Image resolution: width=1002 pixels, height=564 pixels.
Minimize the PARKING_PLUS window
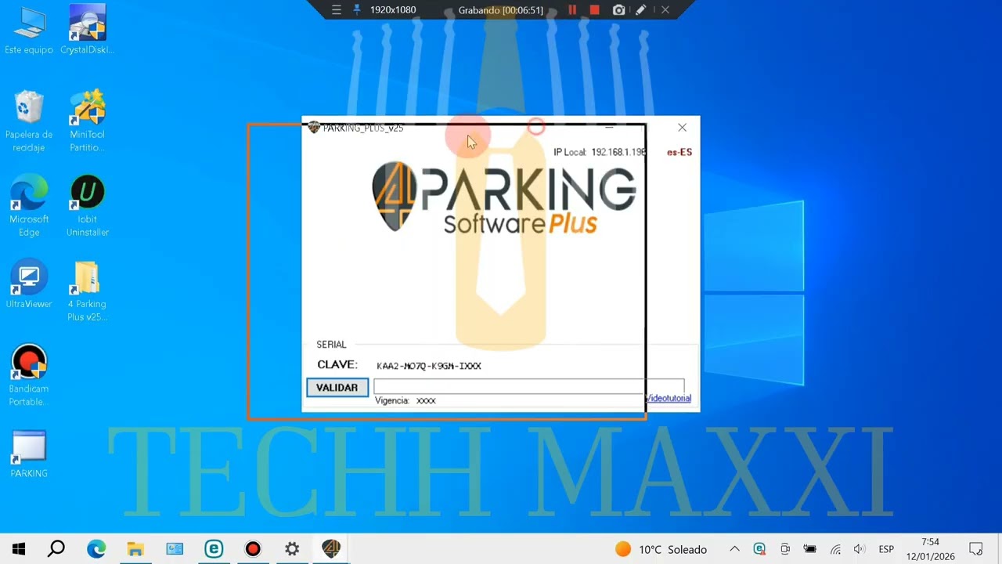tap(609, 128)
